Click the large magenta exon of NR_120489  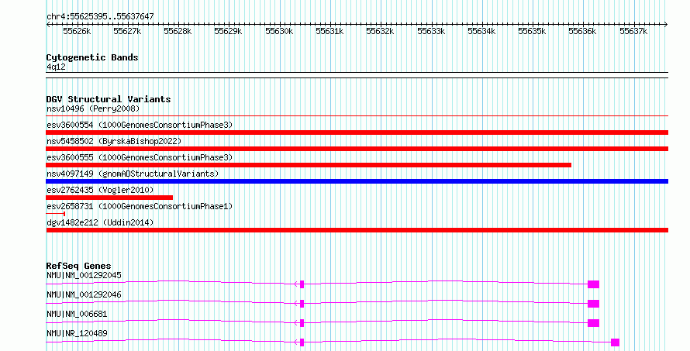tap(616, 342)
